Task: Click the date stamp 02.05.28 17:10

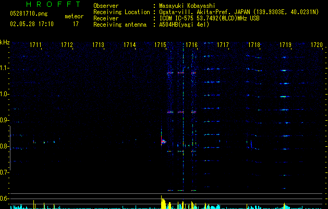Action: [32, 24]
